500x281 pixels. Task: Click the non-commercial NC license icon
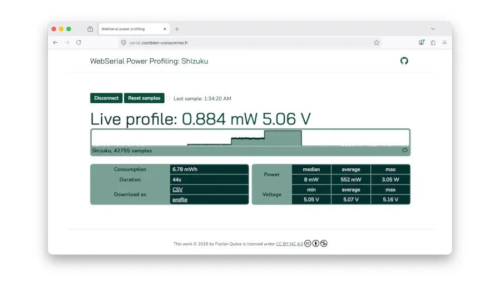[324, 243]
